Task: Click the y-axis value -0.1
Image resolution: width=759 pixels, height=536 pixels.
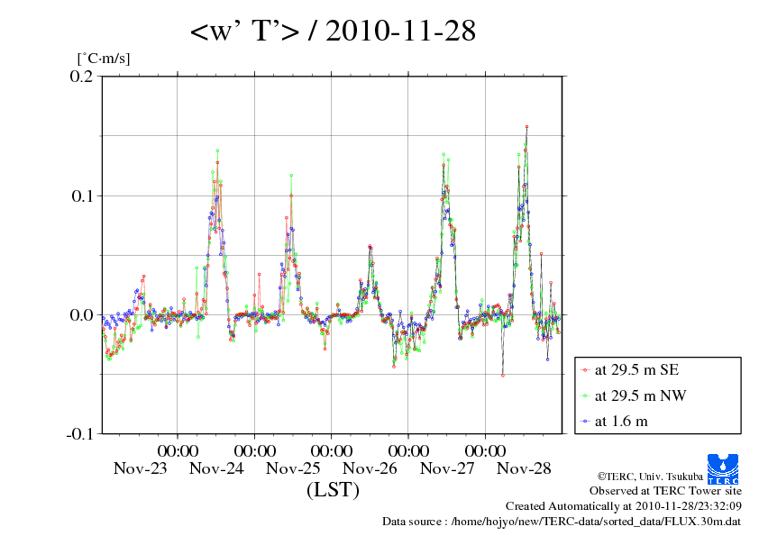Action: (x=78, y=434)
